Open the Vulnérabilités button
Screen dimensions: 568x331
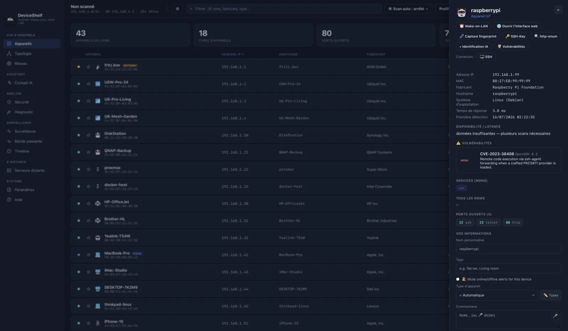click(x=511, y=46)
